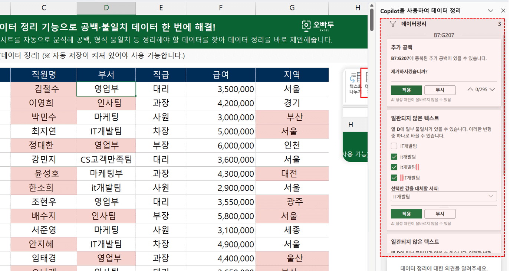Select column D header in the spreadsheet
The width and height of the screenshot is (510, 271).
[x=106, y=7]
